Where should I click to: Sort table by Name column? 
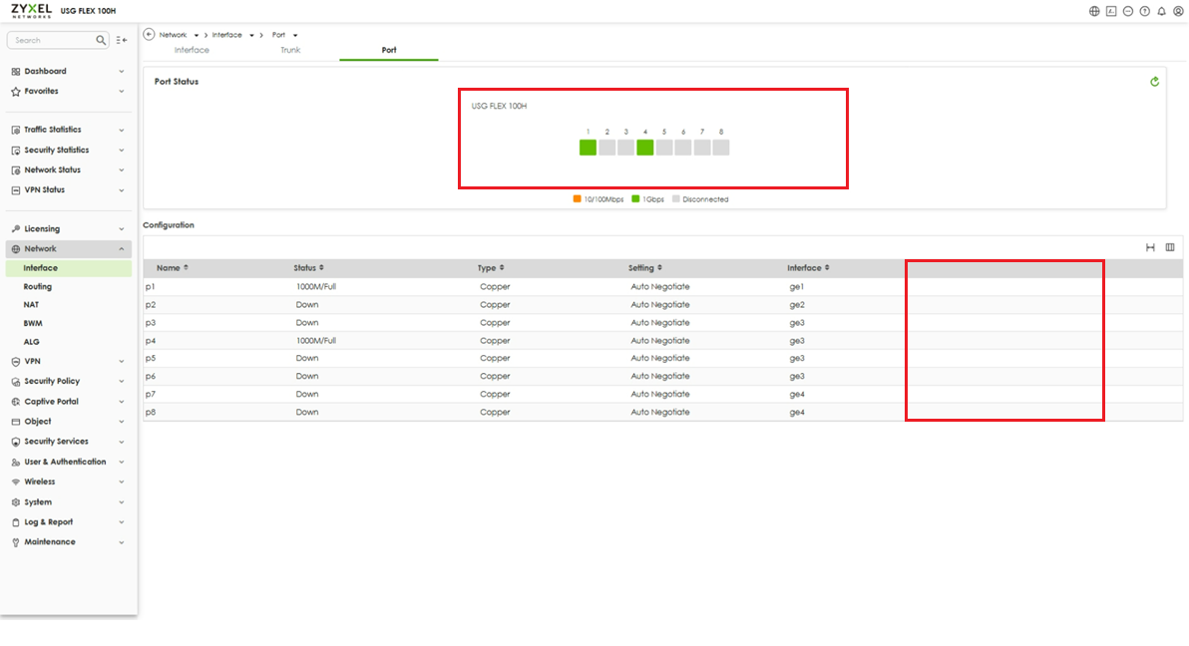173,267
